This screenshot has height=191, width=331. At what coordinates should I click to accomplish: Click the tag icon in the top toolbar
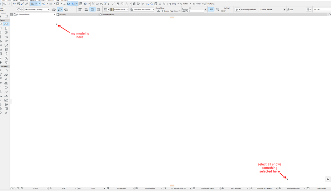[164, 4]
